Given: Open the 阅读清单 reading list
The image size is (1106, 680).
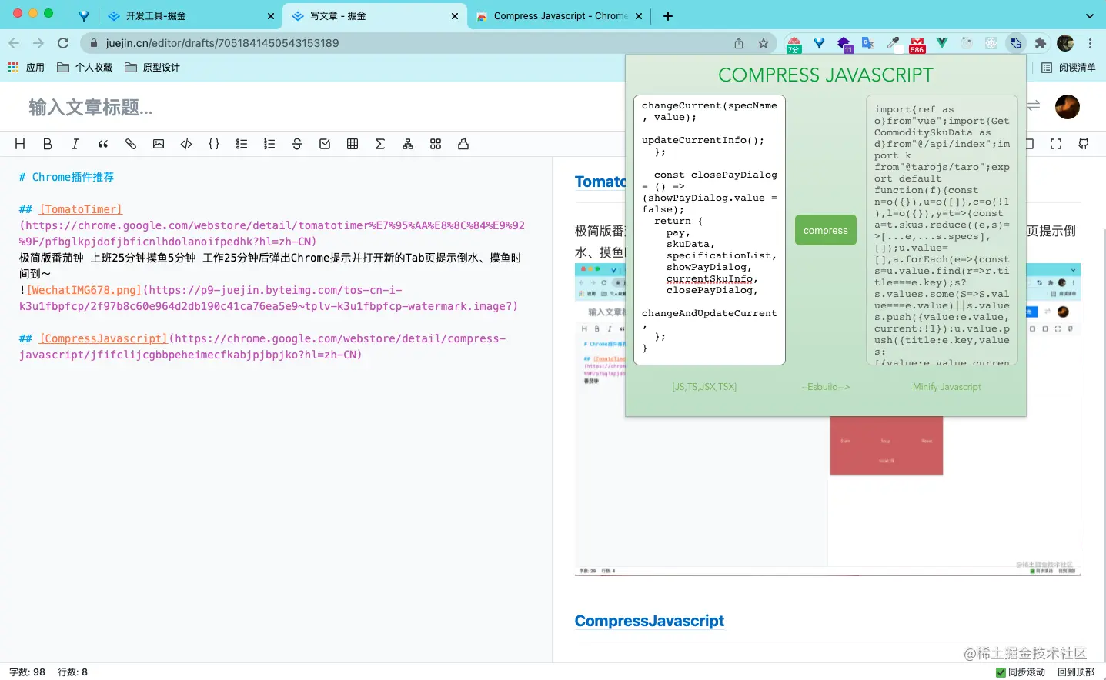Looking at the screenshot, I should (1068, 68).
